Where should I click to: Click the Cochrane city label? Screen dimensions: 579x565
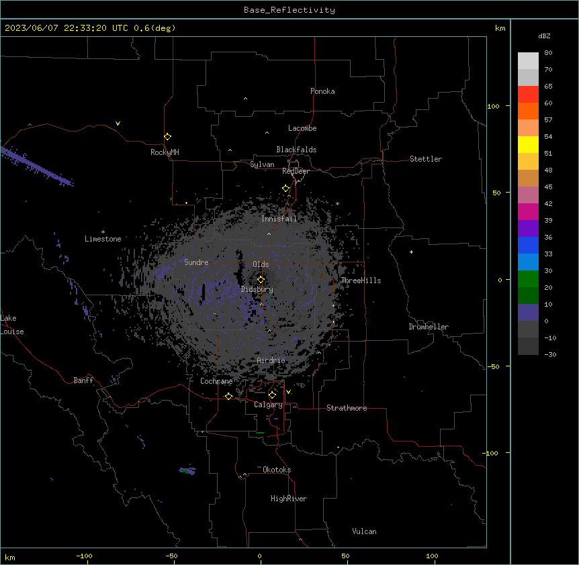[216, 381]
